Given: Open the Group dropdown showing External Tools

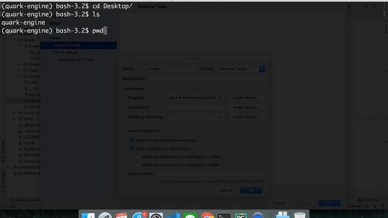Looking at the screenshot, I should [x=241, y=69].
